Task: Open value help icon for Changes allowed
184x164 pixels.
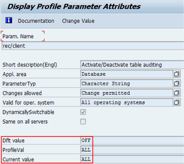Action: pos(177,93)
